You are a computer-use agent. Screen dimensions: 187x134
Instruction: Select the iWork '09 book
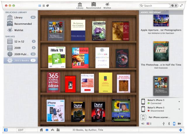57,57
